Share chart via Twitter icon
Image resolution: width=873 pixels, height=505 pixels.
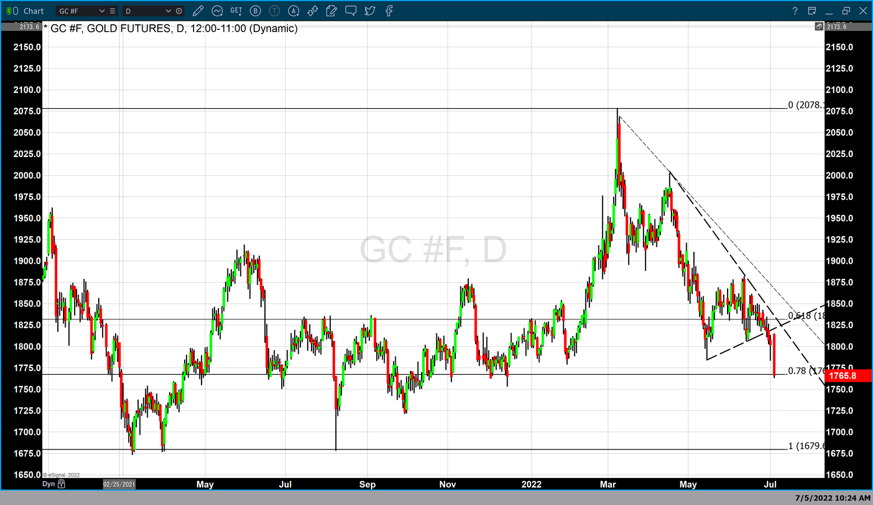coord(370,11)
